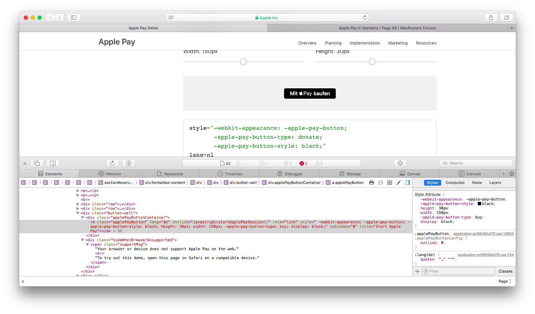Show console logs count in the dashboard
This screenshot has width=535, height=314.
pos(288,164)
